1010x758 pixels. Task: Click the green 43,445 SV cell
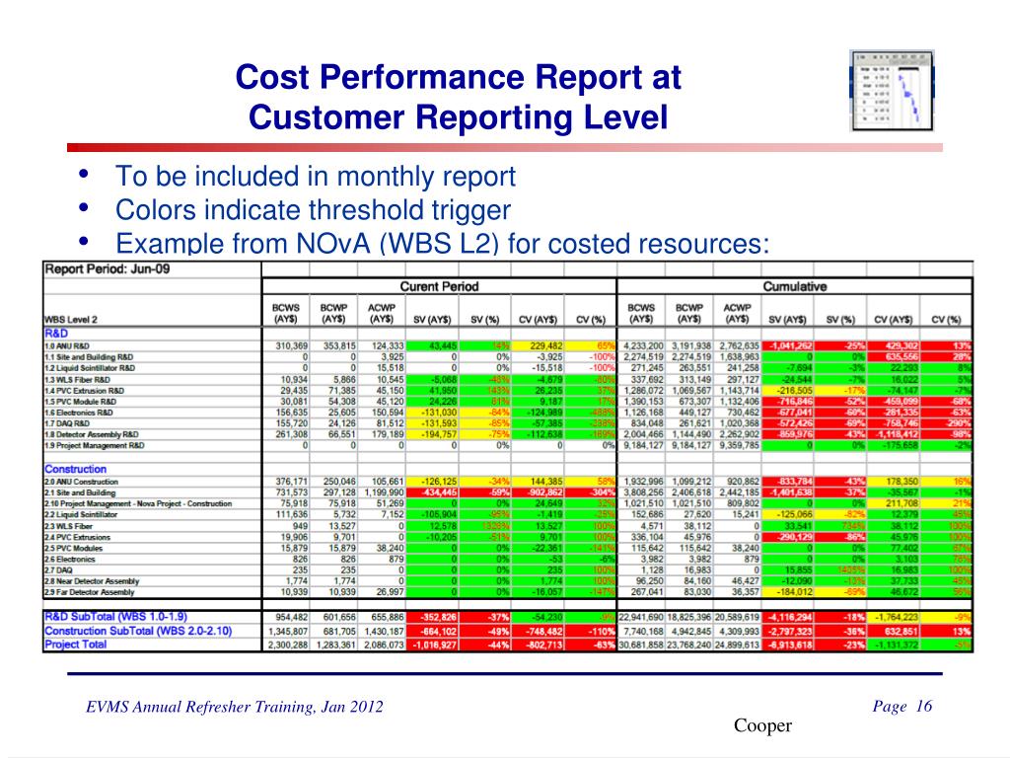point(432,346)
